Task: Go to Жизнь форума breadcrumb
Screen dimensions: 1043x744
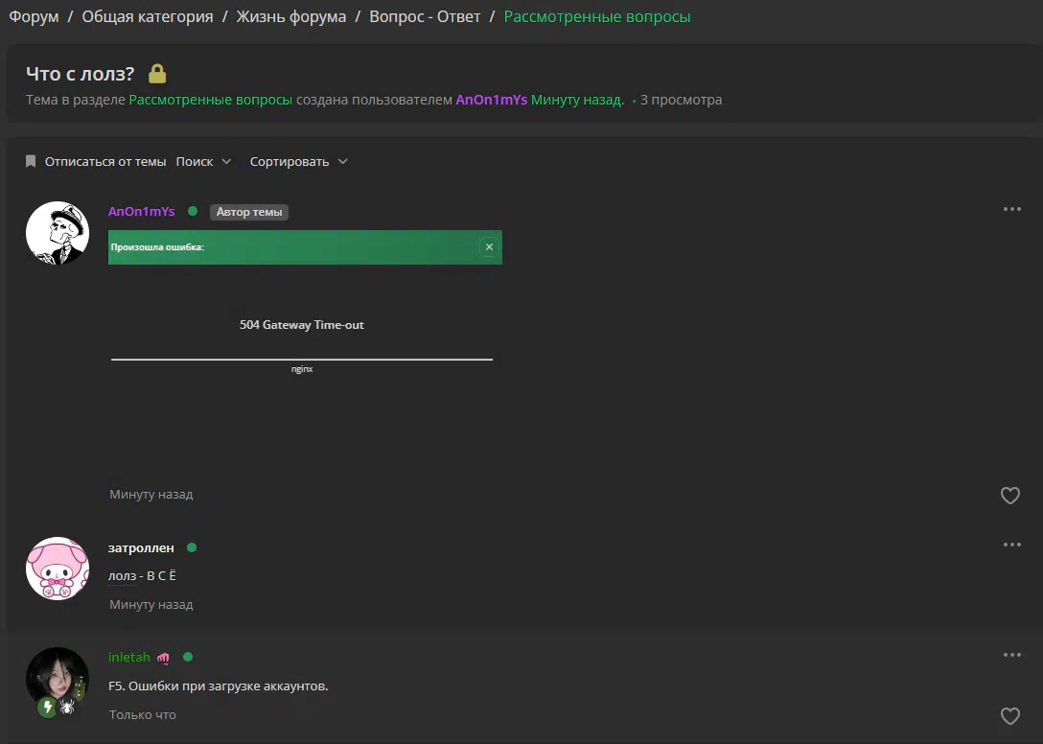Action: click(291, 16)
